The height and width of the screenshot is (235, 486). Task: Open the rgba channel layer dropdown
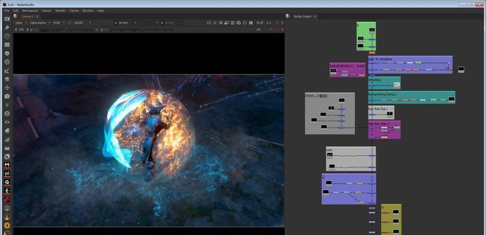pos(21,23)
